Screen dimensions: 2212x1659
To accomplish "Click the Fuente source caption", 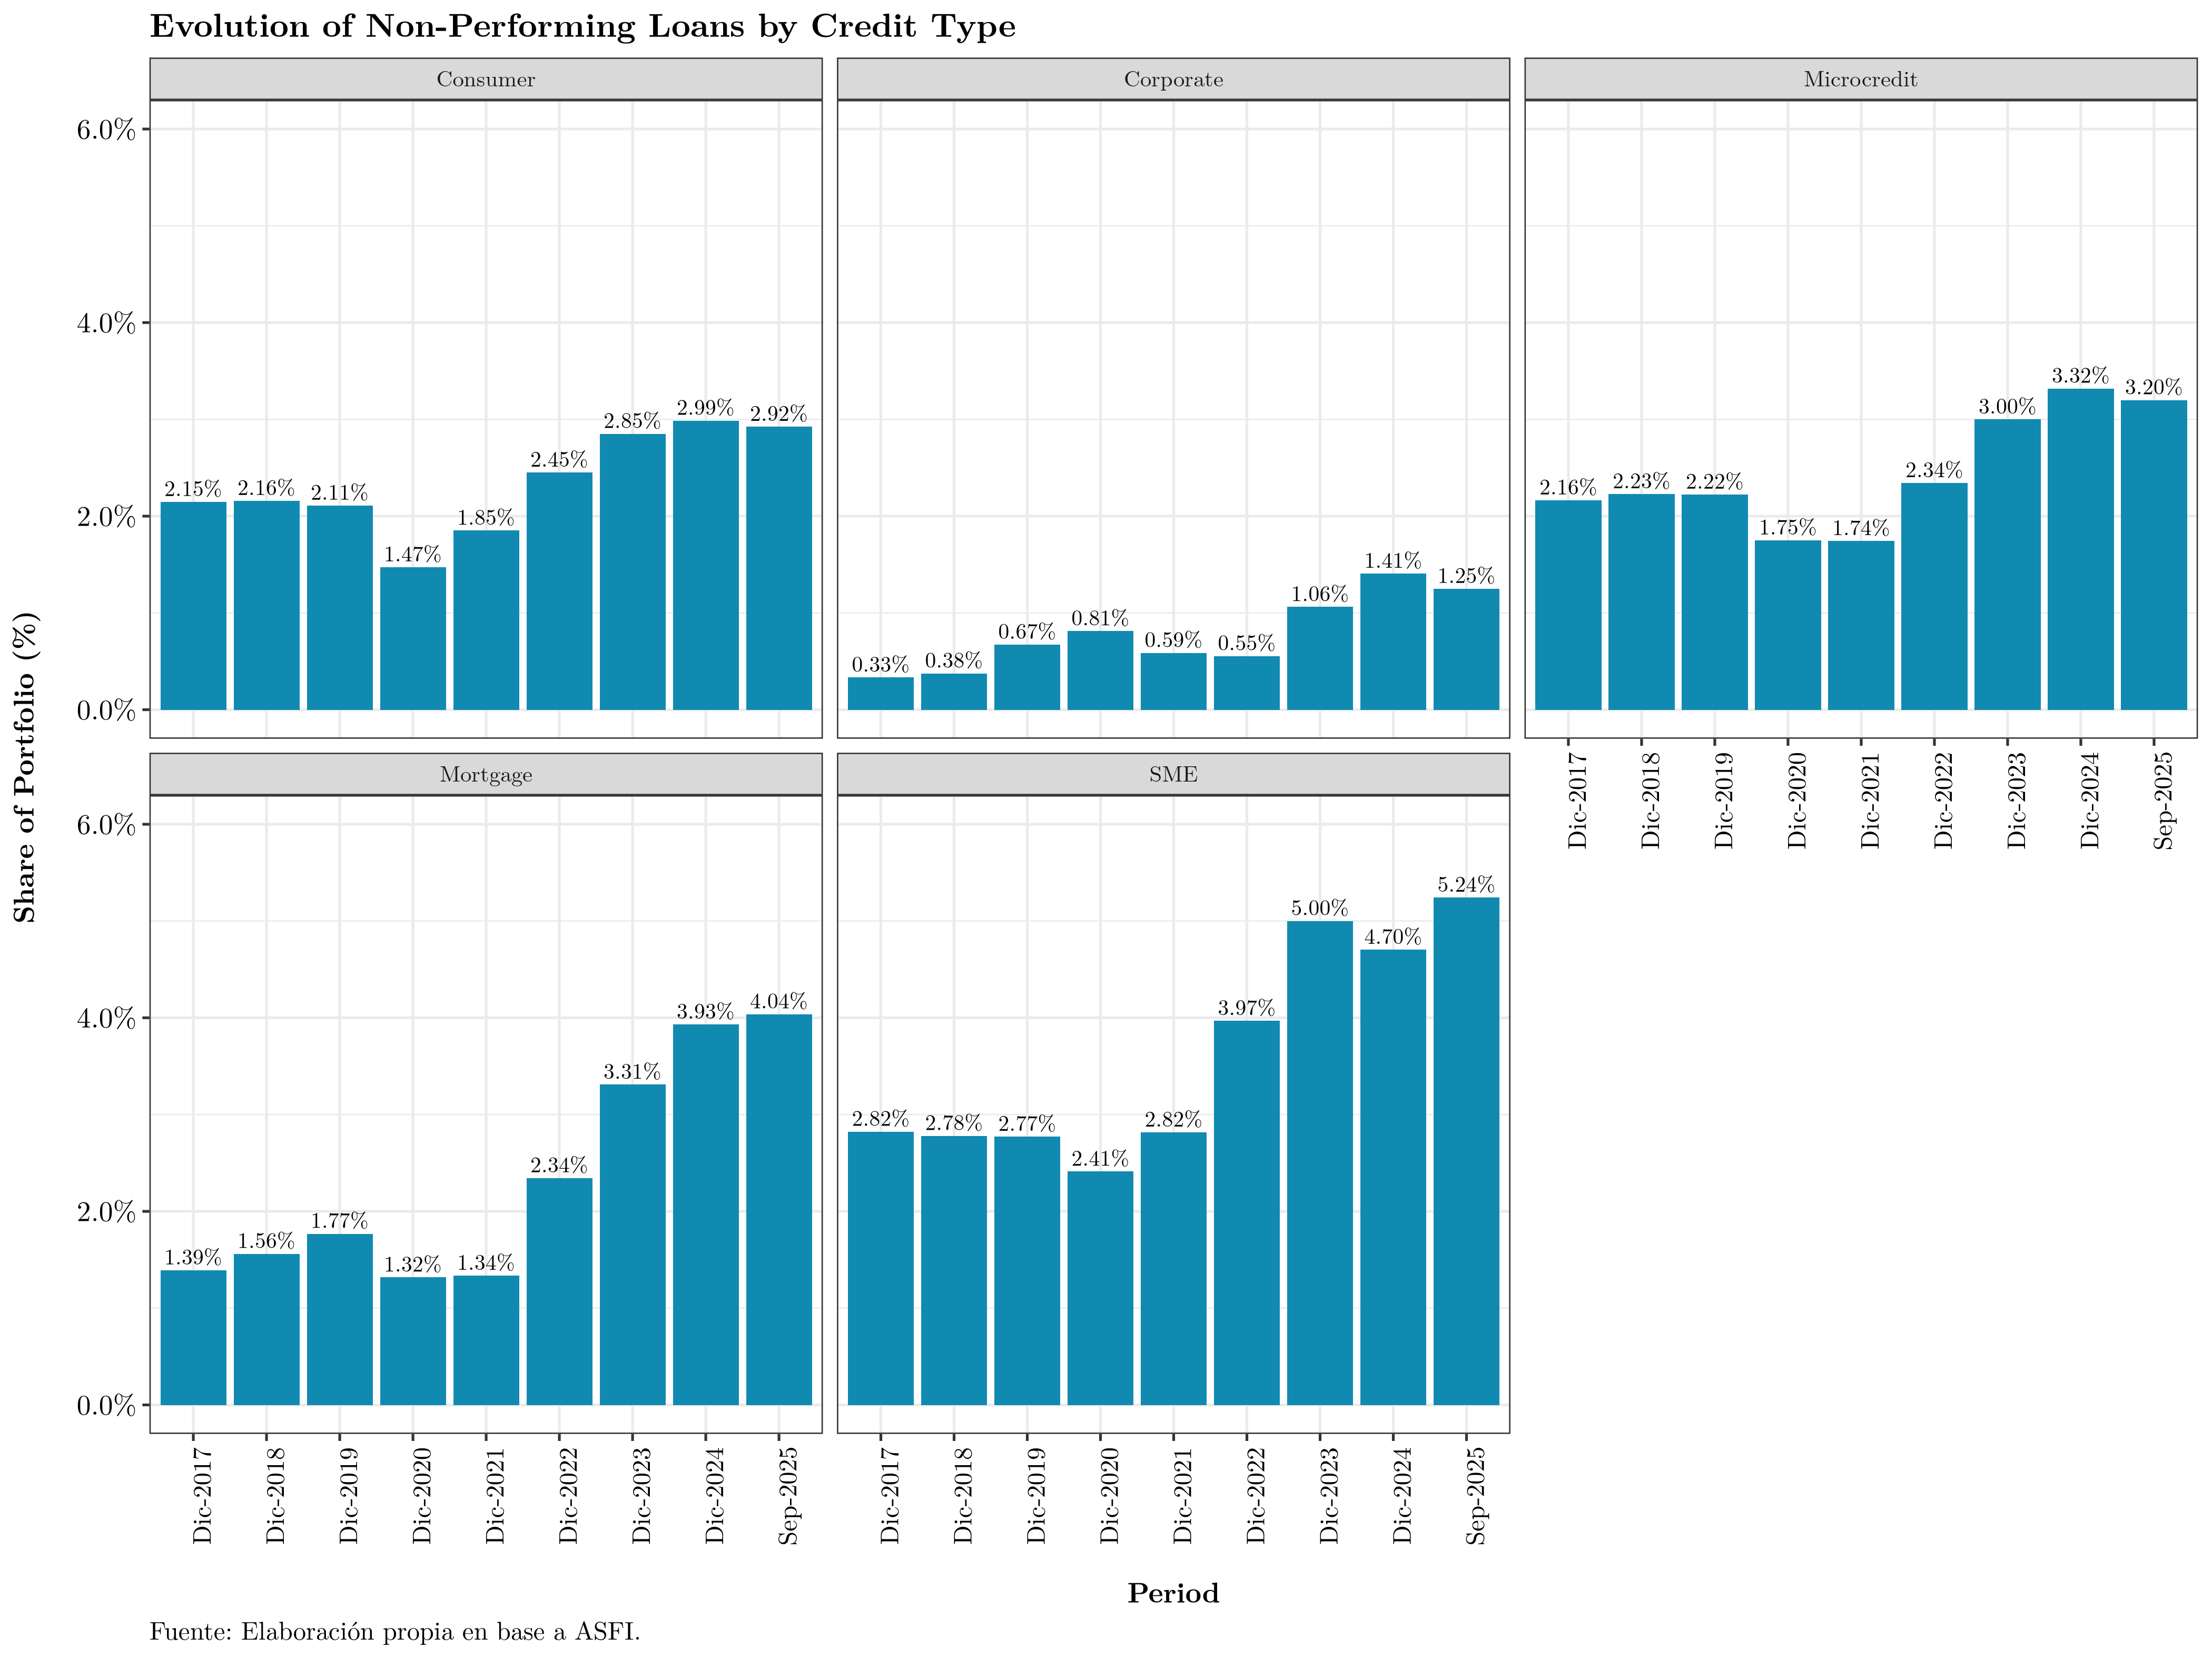I will pyautogui.click(x=394, y=1632).
